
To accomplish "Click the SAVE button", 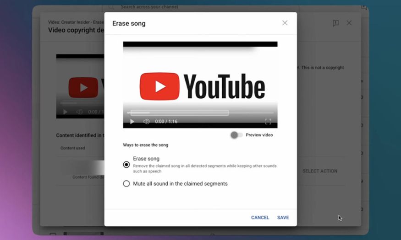I will [283, 218].
